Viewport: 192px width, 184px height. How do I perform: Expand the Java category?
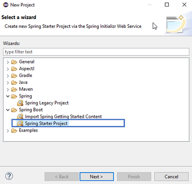[x=8, y=83]
